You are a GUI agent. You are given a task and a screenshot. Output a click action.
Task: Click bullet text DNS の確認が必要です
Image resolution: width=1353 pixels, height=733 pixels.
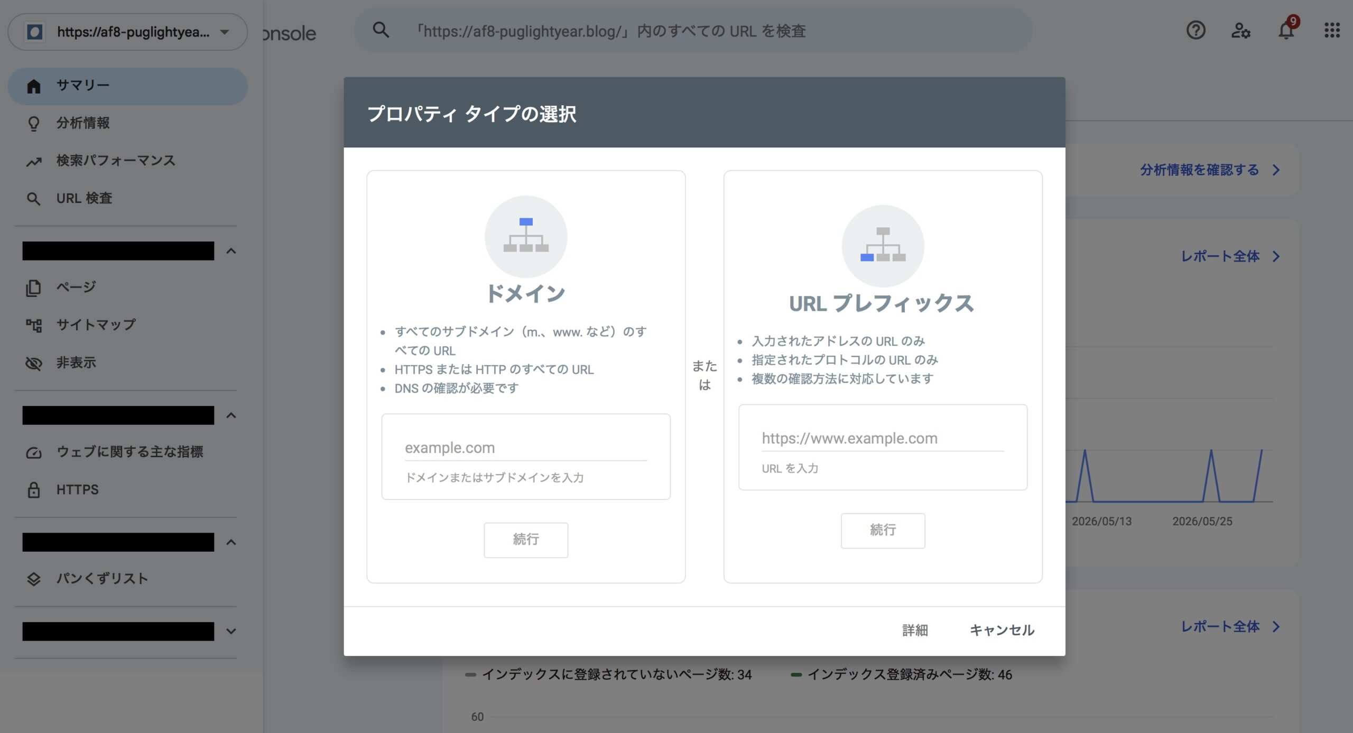[456, 389]
